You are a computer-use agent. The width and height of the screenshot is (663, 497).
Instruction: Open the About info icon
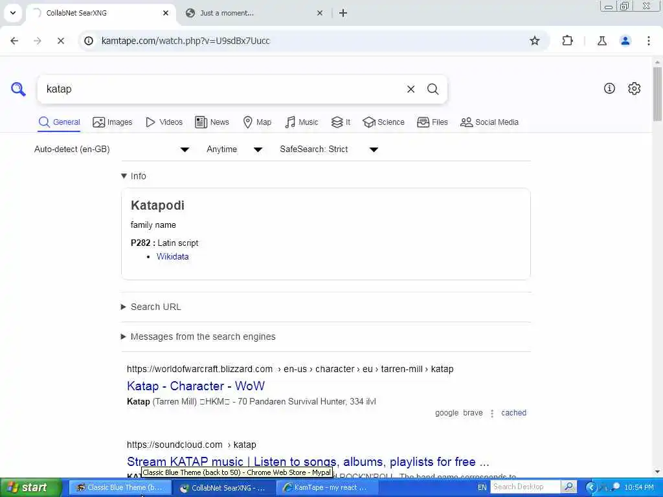[x=609, y=88]
